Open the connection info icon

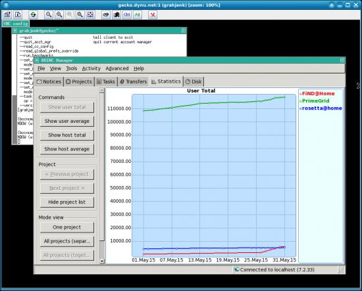click(18, 14)
